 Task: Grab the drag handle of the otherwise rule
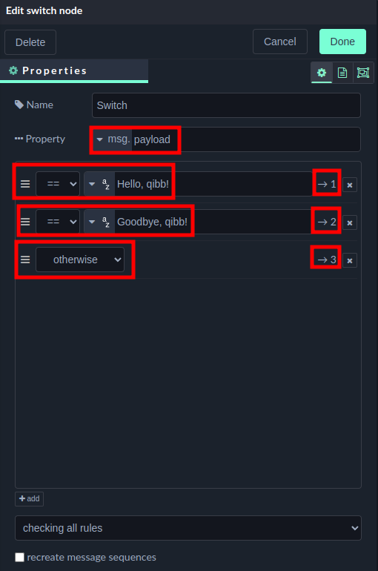click(x=25, y=260)
